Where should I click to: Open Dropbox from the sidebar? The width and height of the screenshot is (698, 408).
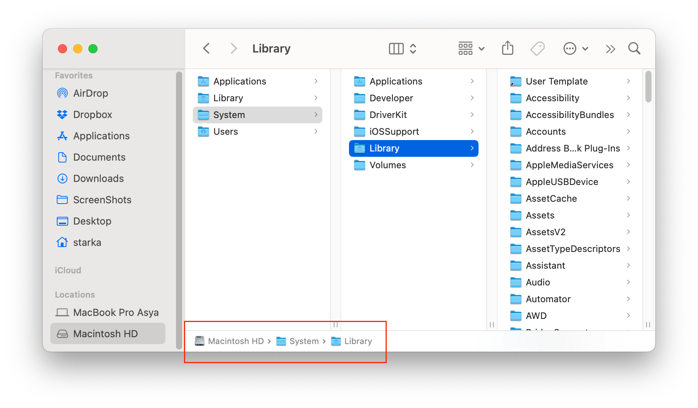click(x=93, y=114)
